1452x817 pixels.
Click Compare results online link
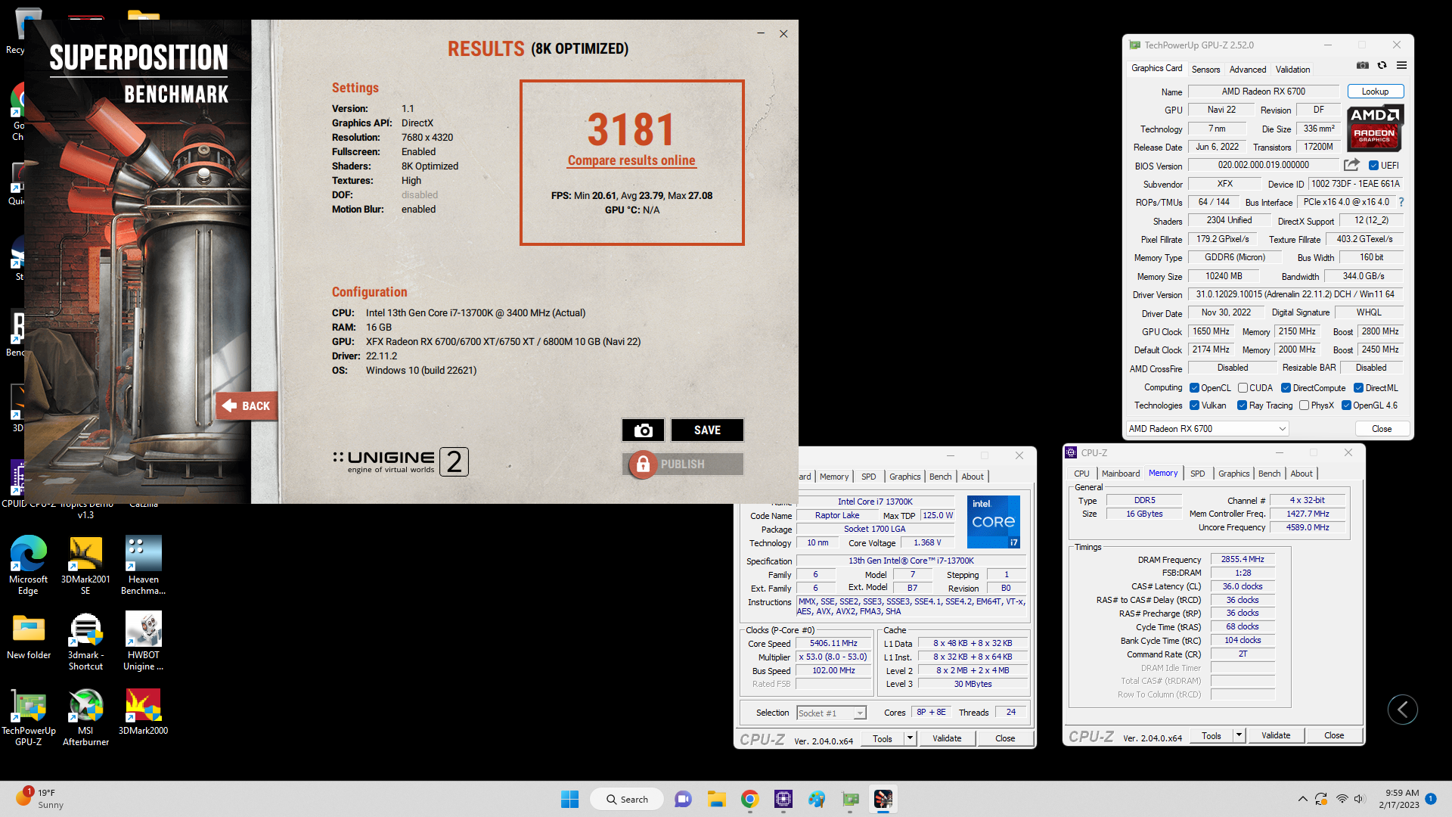tap(631, 160)
